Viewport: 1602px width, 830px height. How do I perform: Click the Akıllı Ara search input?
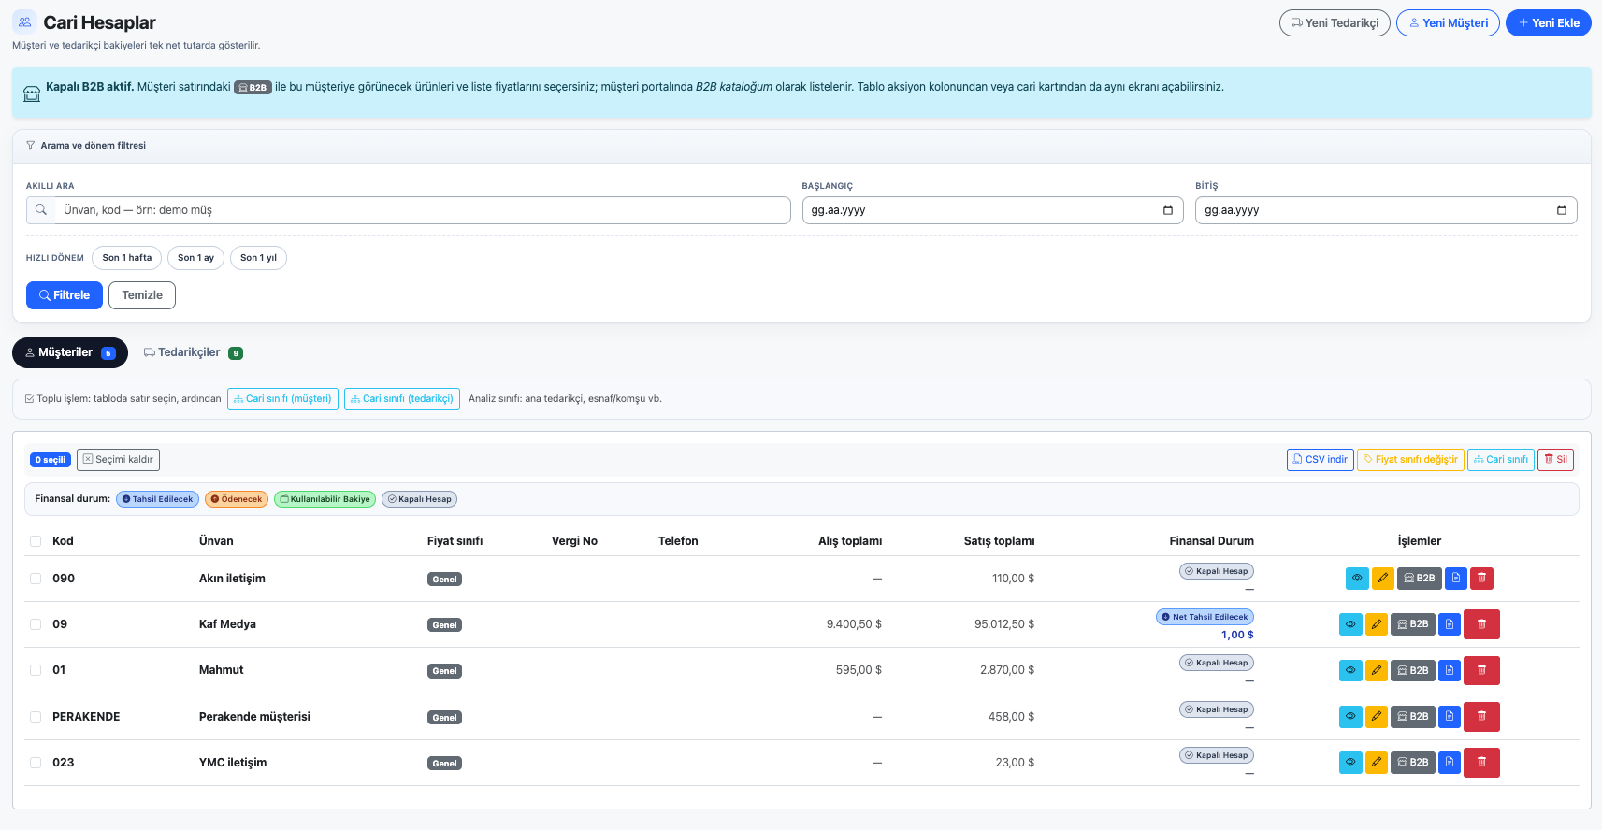(x=422, y=210)
